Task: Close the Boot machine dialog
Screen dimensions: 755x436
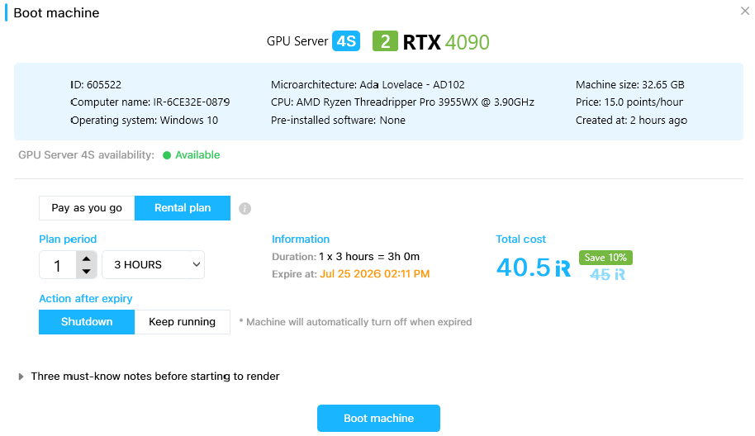Action: click(744, 11)
